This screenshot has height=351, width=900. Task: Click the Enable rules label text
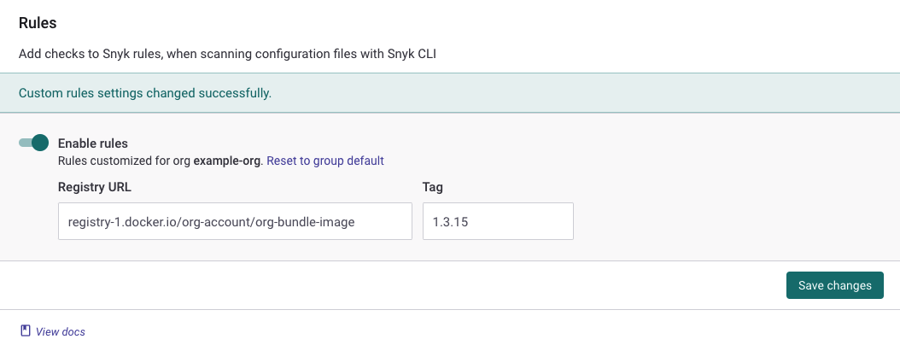92,143
